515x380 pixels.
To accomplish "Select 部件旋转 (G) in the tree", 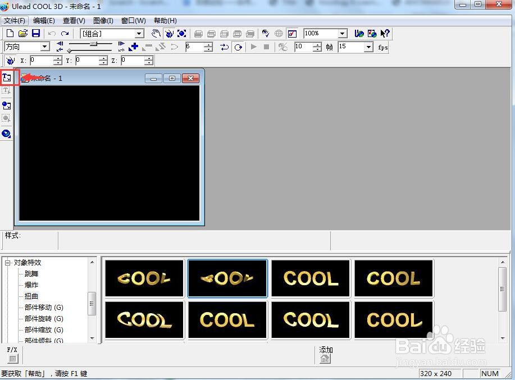I will click(x=44, y=319).
